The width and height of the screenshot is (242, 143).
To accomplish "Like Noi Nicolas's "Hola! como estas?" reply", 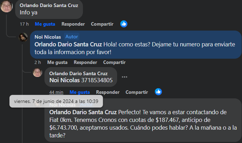I will 57,62.
